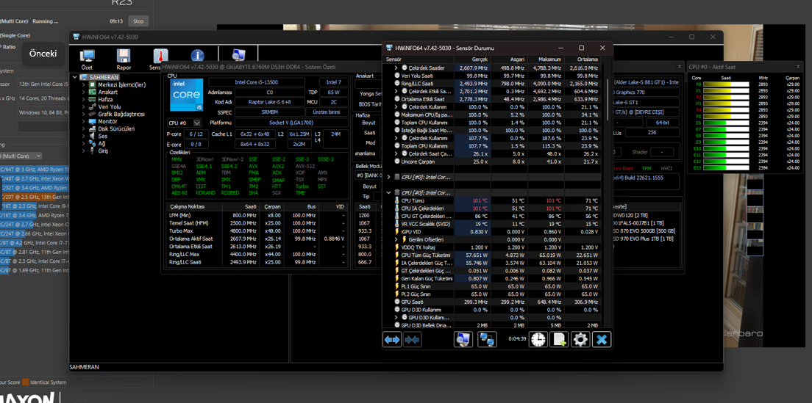Expand the Anakart tree node arrow
Screen dimensions: 812x403
pos(84,92)
